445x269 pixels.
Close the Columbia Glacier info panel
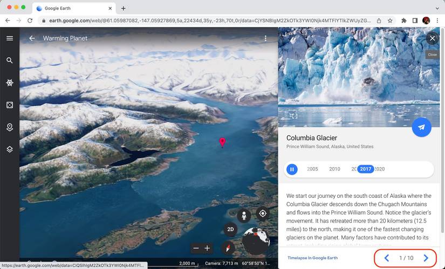432,38
